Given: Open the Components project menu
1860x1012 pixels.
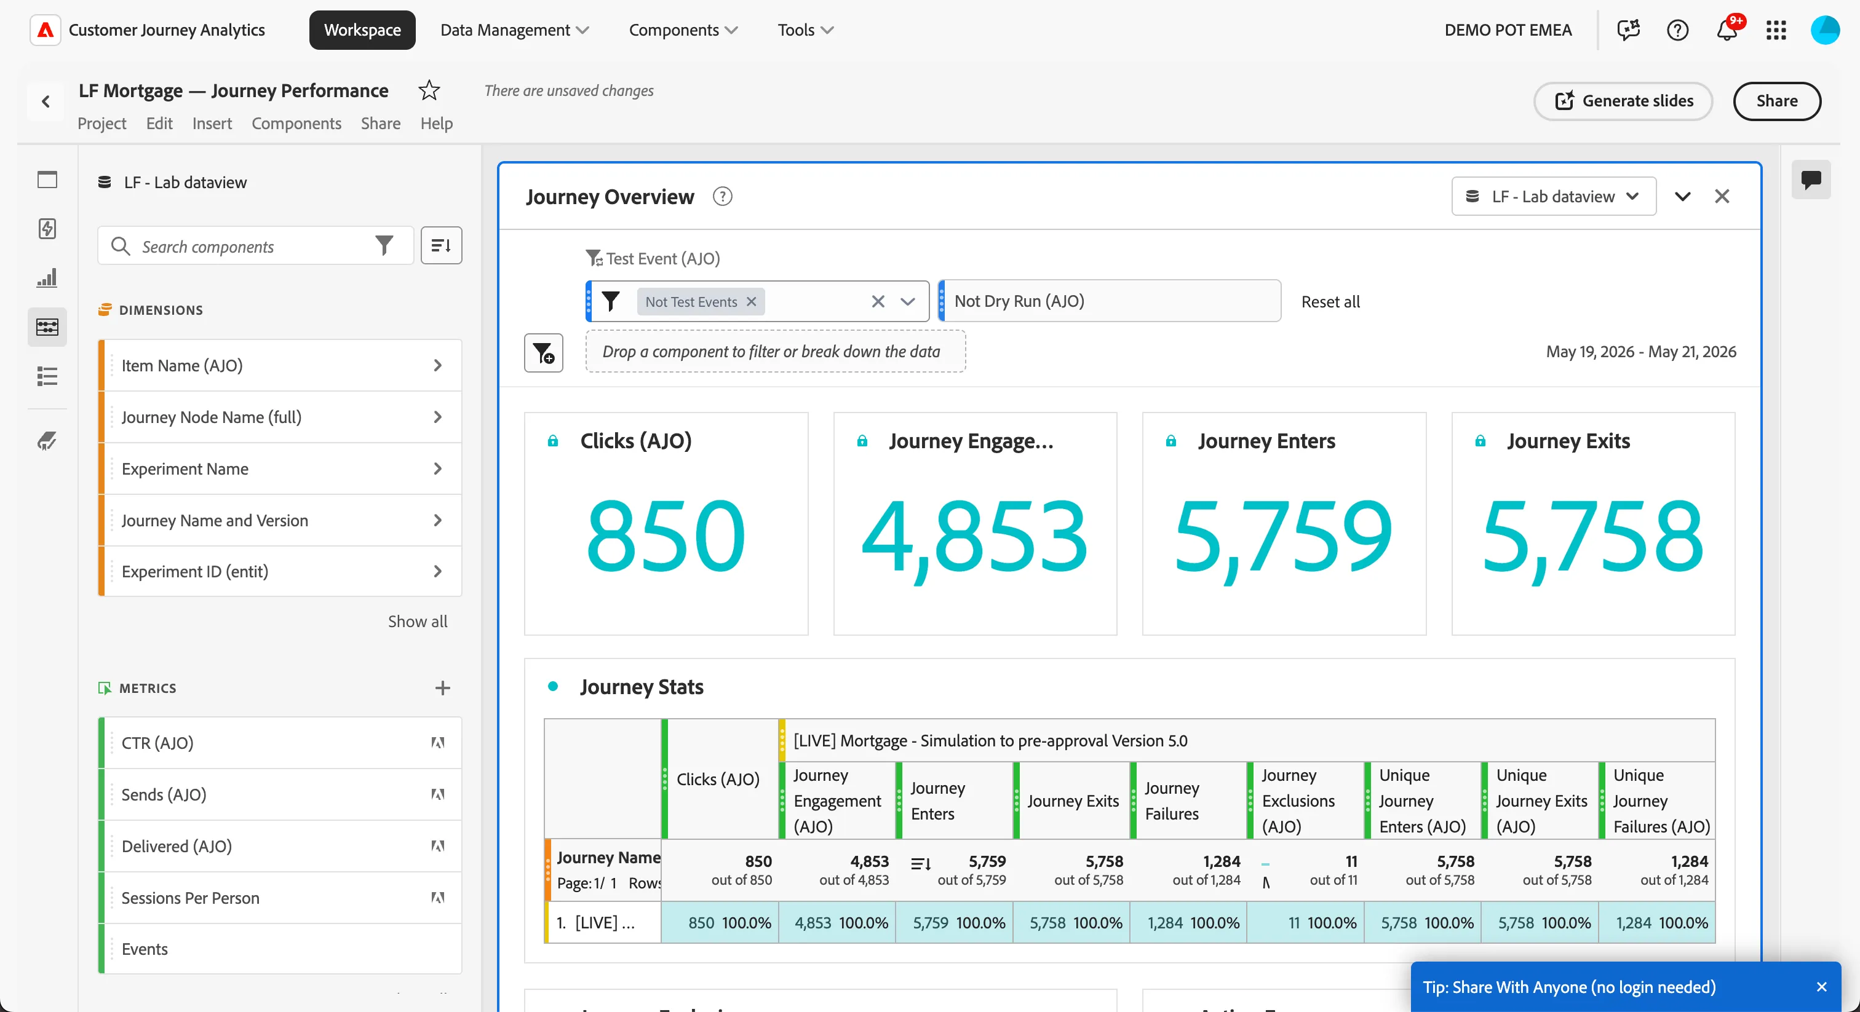Looking at the screenshot, I should [296, 124].
